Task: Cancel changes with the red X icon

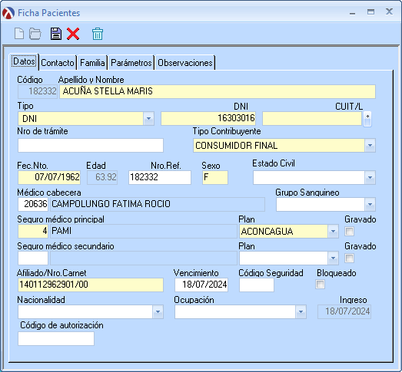Action: pyautogui.click(x=73, y=34)
